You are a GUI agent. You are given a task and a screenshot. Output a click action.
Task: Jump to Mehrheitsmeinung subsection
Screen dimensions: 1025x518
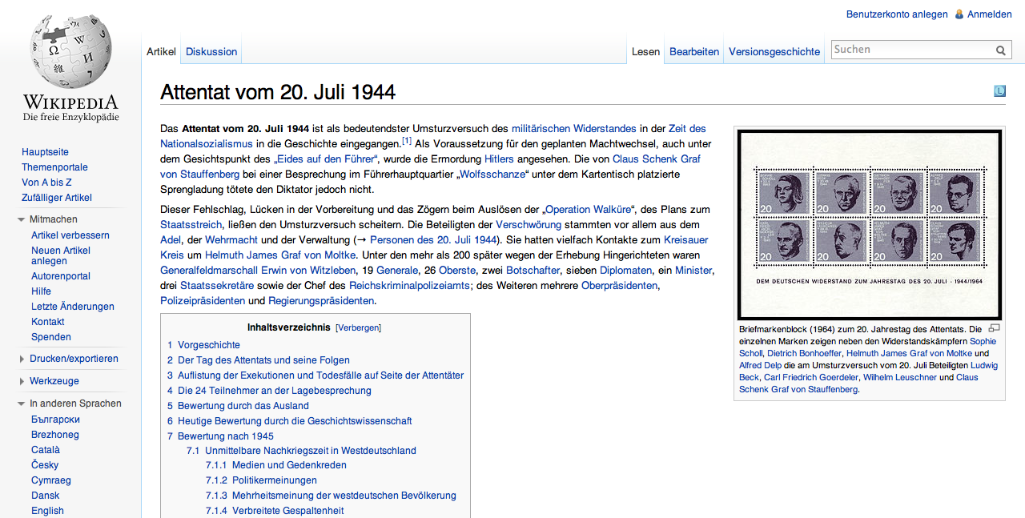pos(331,496)
